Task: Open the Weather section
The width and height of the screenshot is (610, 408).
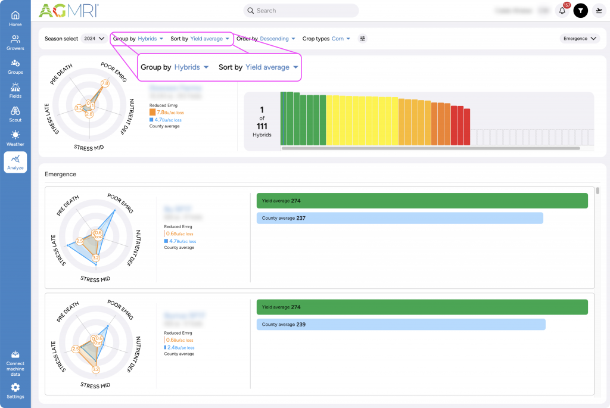Action: (x=15, y=139)
